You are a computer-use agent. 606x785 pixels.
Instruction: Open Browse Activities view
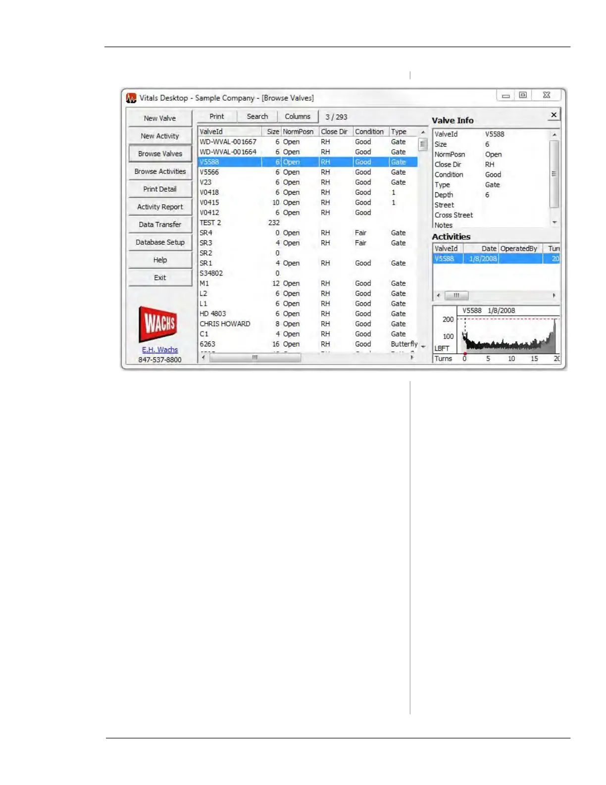point(160,171)
